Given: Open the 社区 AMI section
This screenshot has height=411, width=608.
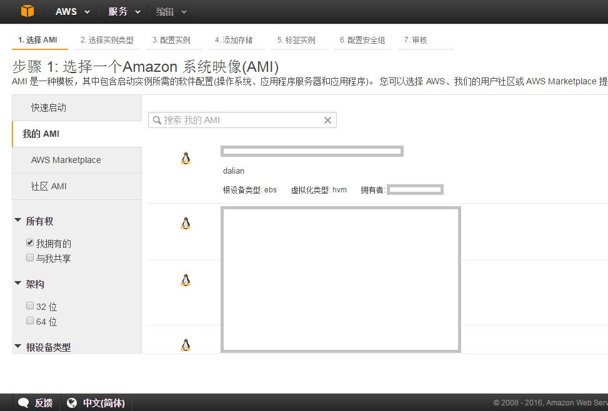Looking at the screenshot, I should tap(77, 187).
